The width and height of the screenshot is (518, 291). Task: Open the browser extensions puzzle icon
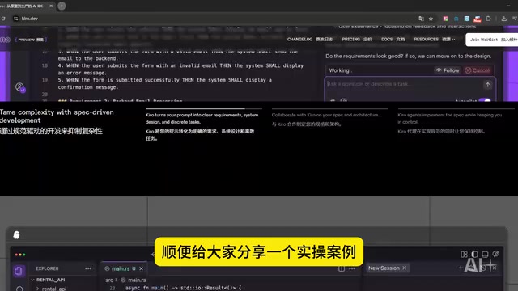pos(488,19)
